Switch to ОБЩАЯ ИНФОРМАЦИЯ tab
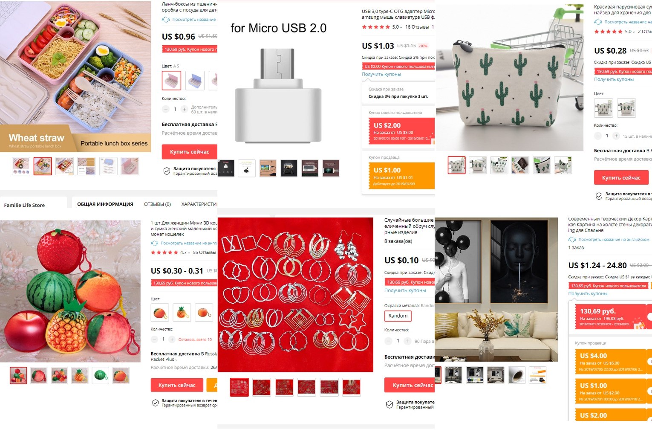Image resolution: width=652 pixels, height=435 pixels. tap(105, 204)
